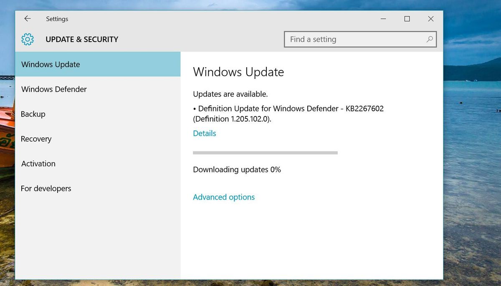Open Details for the definition update
The image size is (501, 286).
click(204, 133)
